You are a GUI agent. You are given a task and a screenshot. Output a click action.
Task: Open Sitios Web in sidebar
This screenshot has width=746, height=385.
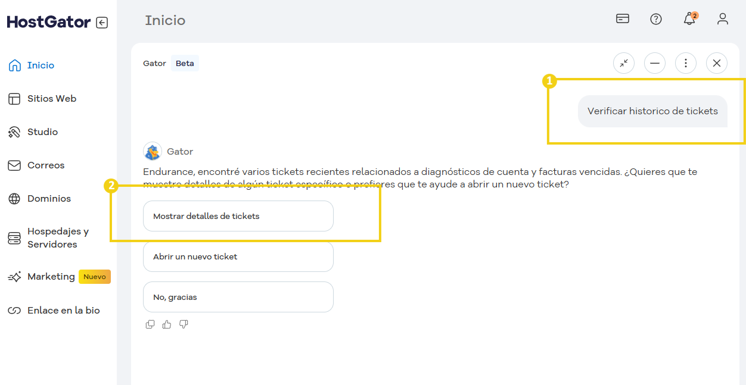point(51,99)
